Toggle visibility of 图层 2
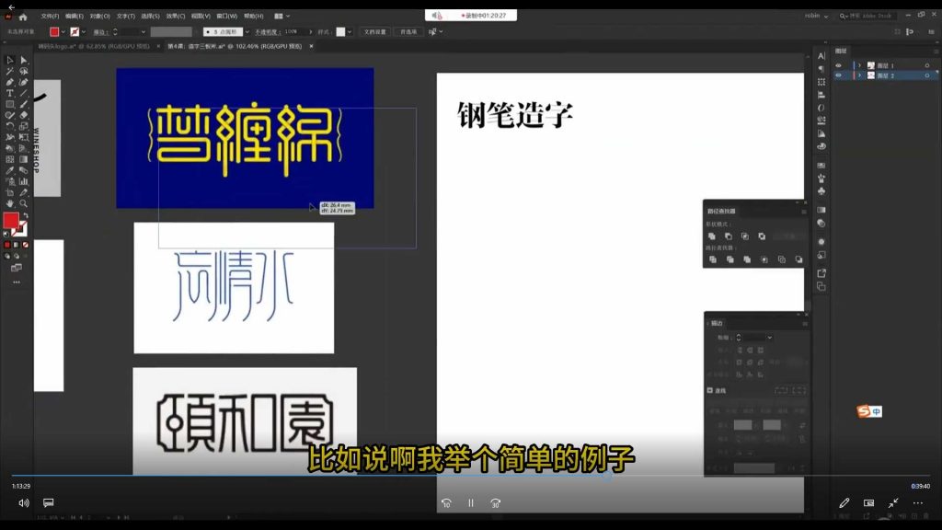 pyautogui.click(x=838, y=75)
